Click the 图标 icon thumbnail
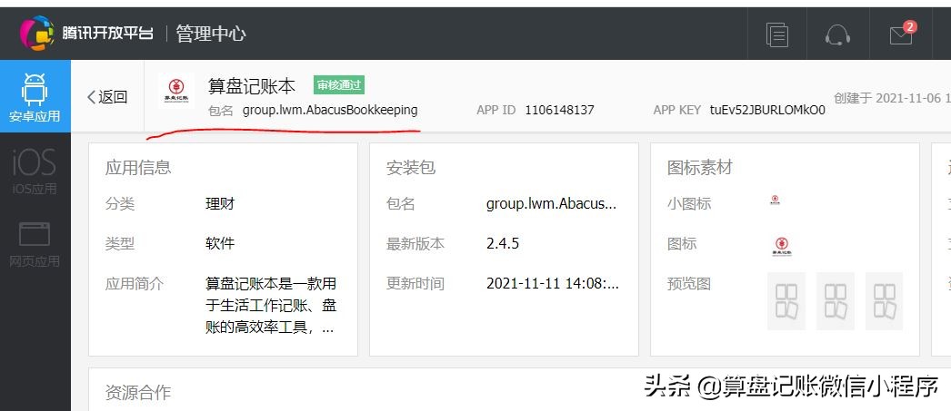Viewport: 951px width, 411px height. tap(782, 247)
